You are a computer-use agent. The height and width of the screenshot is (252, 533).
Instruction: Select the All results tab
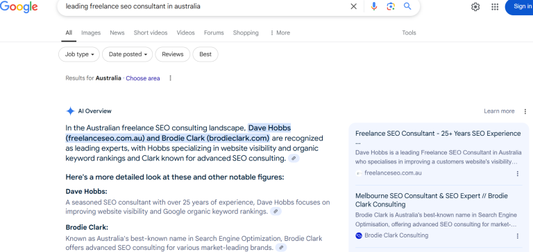click(69, 33)
